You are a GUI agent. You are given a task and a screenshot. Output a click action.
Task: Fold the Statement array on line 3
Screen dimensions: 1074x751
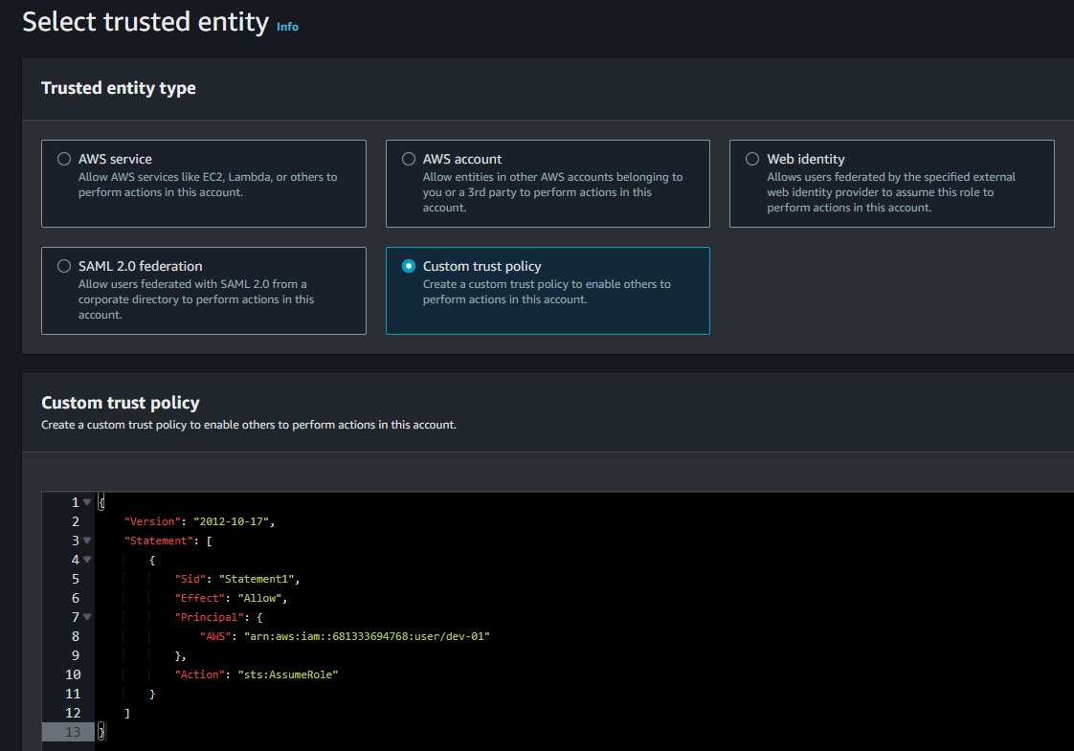87,541
